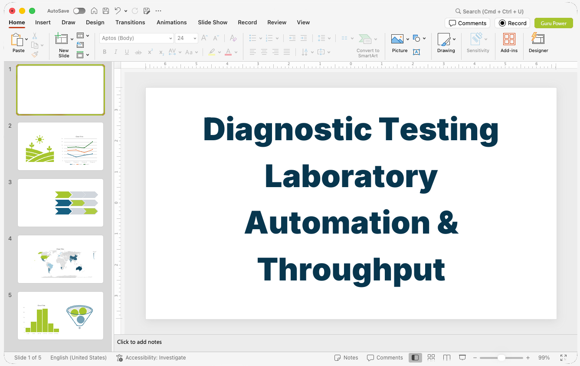
Task: Click the Cut scissors icon
Action: 35,36
